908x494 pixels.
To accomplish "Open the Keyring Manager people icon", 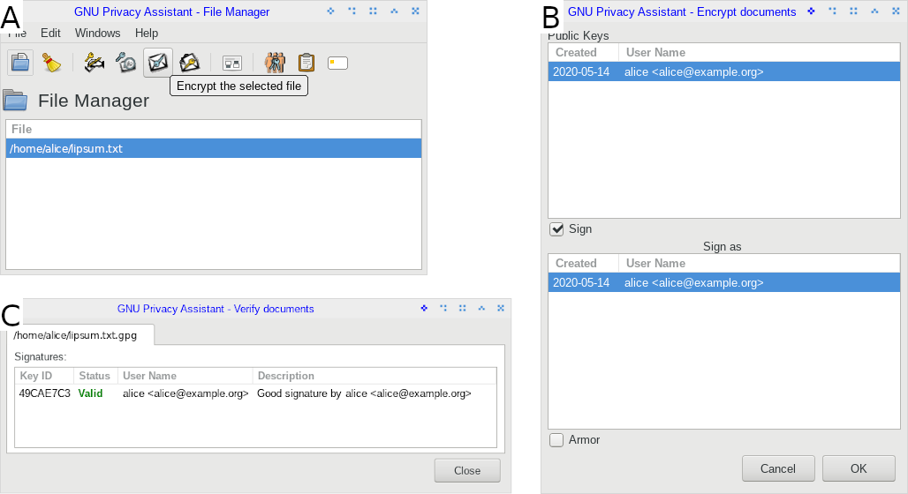I will click(275, 63).
